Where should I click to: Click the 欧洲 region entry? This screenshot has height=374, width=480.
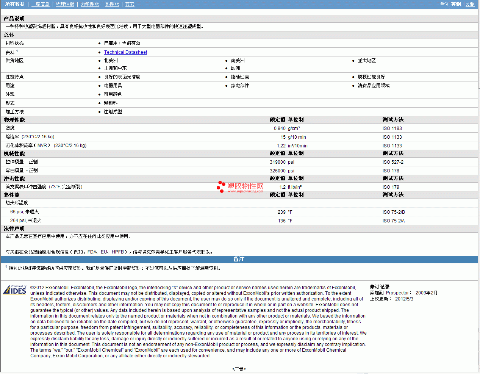pos(235,68)
